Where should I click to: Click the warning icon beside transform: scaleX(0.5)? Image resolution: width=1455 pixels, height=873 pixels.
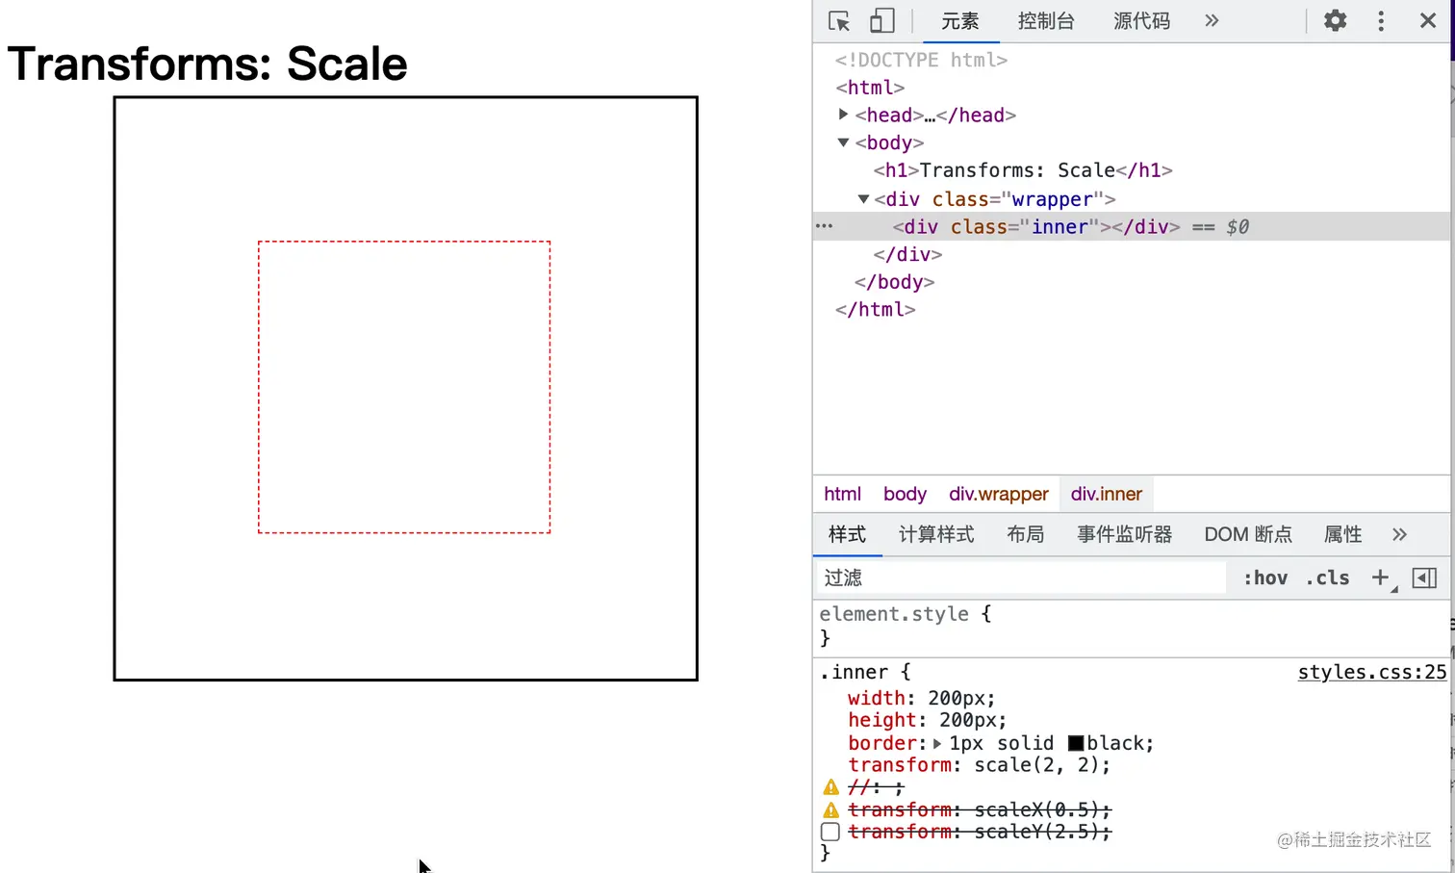[831, 809]
